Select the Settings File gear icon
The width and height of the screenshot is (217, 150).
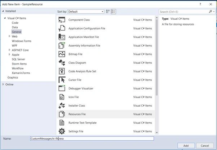tap(62, 131)
